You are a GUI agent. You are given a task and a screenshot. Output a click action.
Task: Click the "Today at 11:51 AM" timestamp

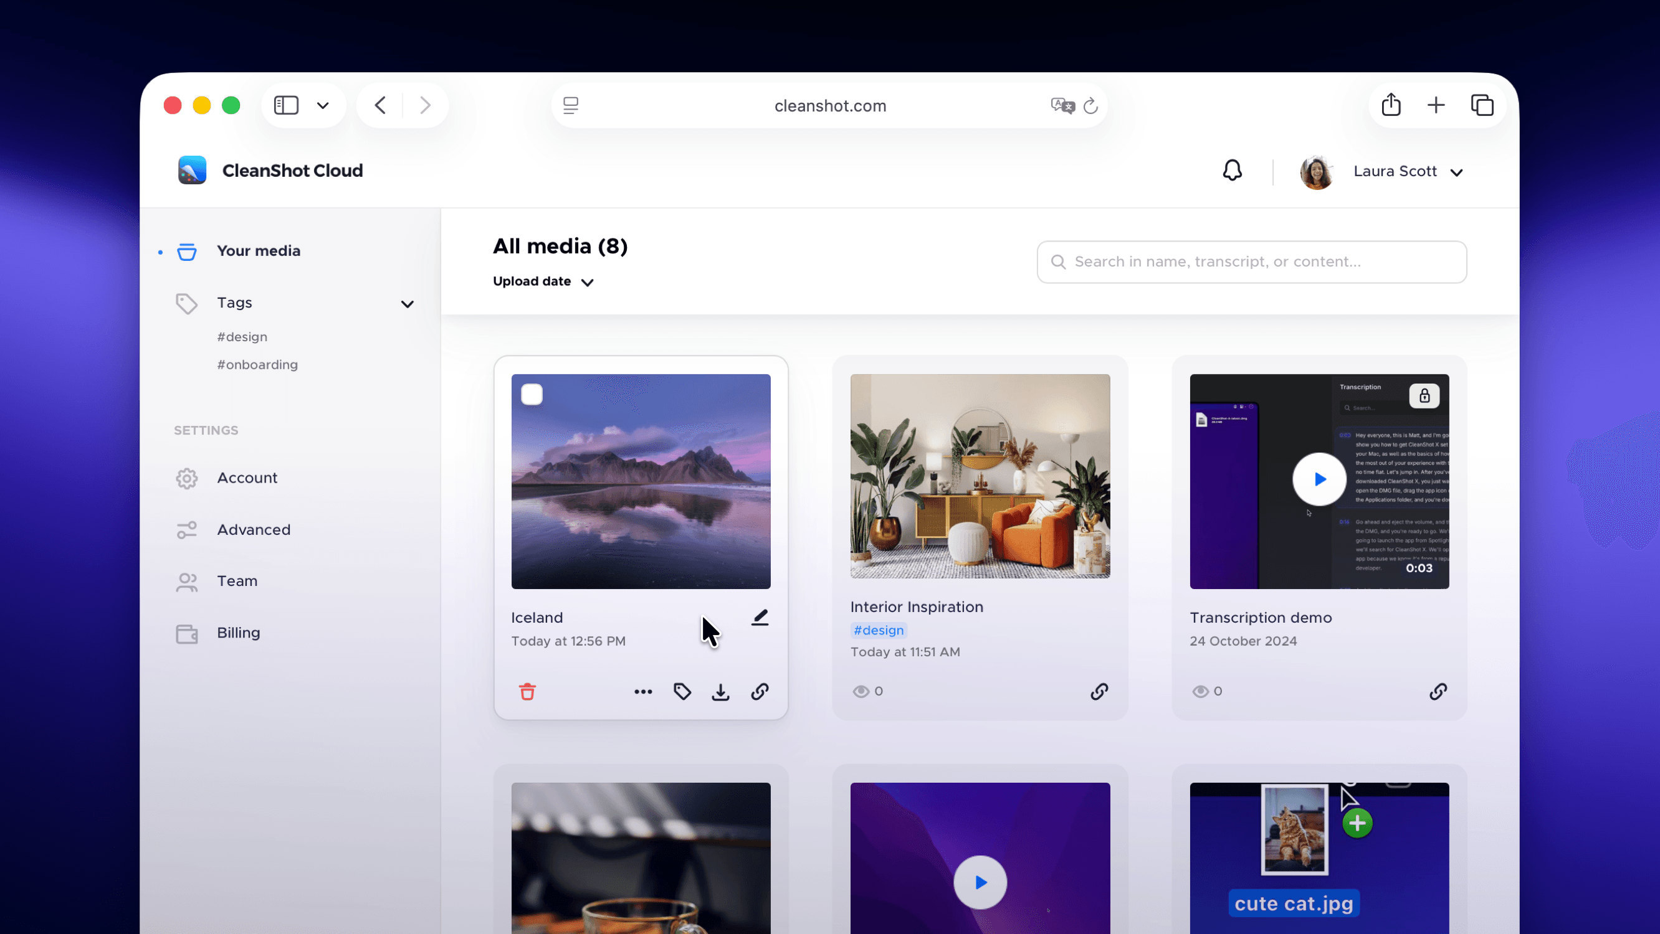tap(905, 652)
